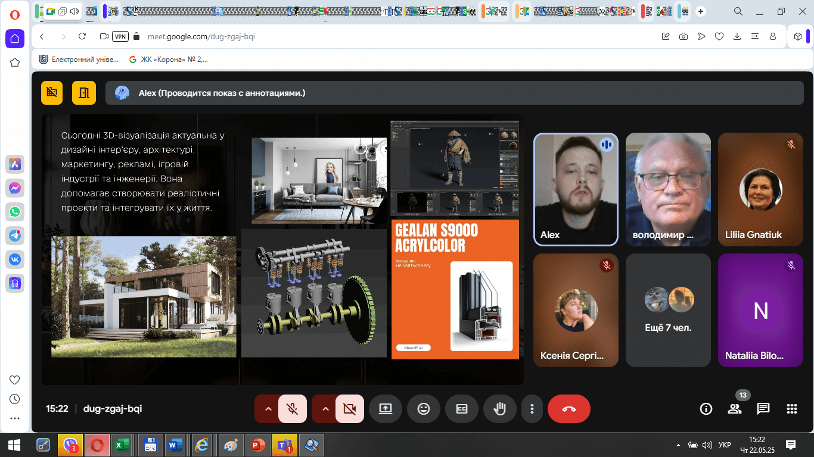The width and height of the screenshot is (814, 457).
Task: Select Alex's video tile
Action: (x=576, y=189)
